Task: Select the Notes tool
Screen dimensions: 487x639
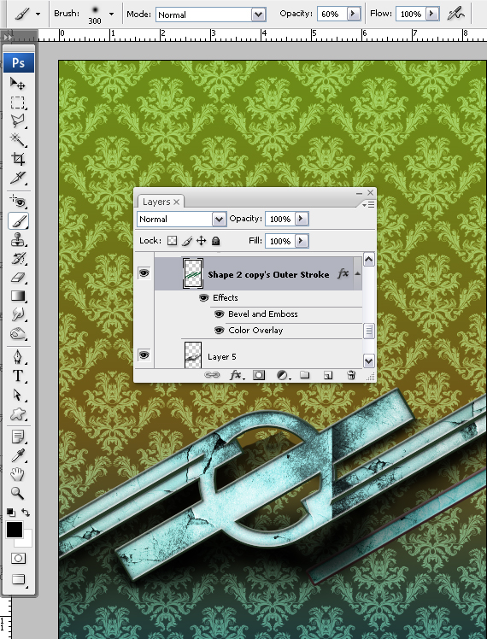Action: [18, 437]
